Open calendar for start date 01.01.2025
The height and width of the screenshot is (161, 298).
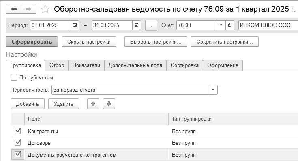(x=75, y=25)
